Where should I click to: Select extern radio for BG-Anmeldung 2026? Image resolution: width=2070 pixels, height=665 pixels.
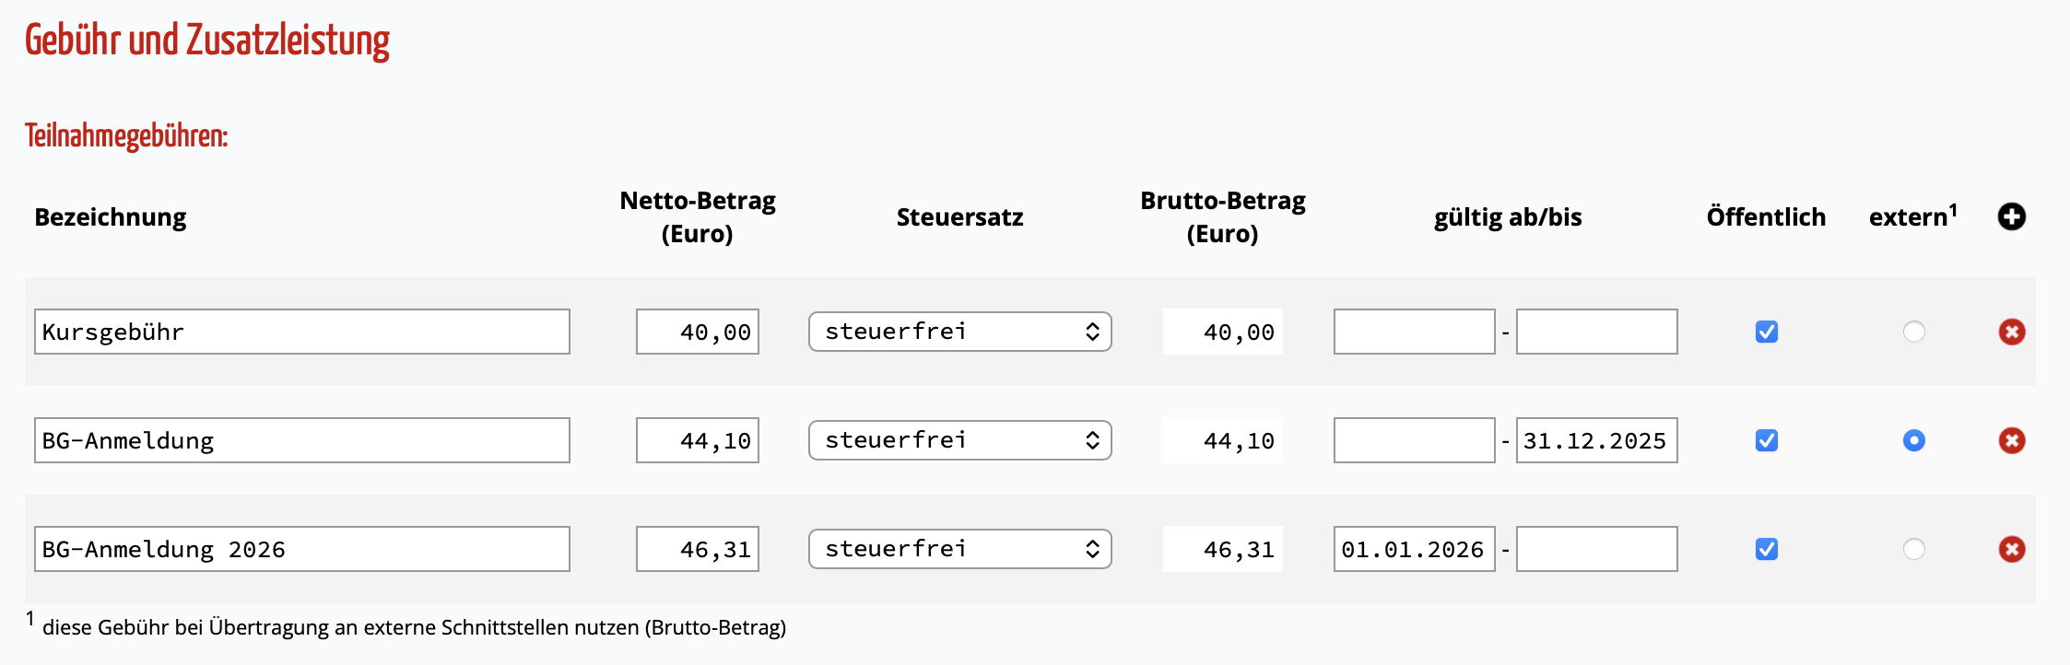(1913, 549)
